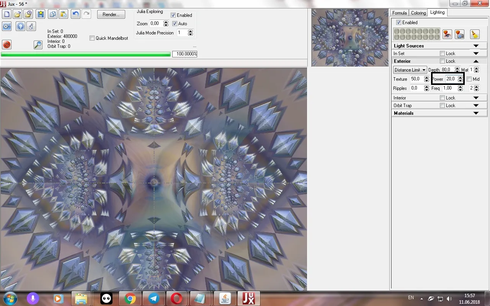This screenshot has width=490, height=306.
Task: Click the taskbar clock showing 15:57
Action: tap(469, 299)
